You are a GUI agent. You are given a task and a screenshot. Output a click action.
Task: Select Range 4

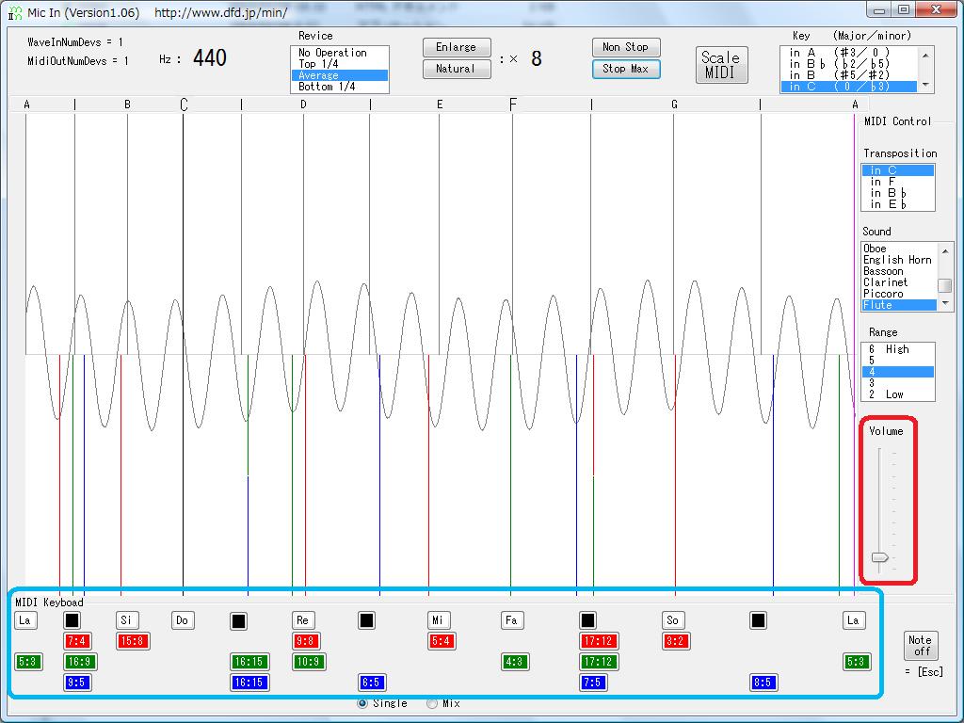coord(897,372)
